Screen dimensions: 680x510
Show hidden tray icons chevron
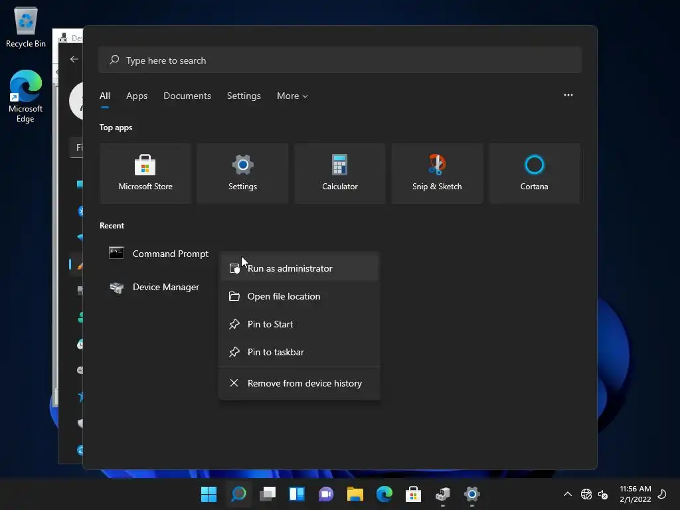[567, 494]
